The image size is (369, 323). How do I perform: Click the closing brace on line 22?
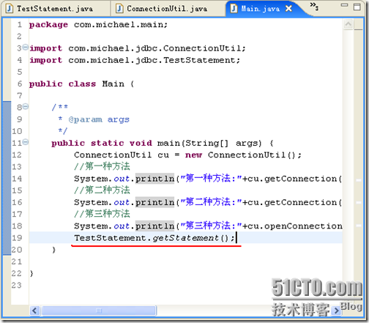(x=31, y=273)
